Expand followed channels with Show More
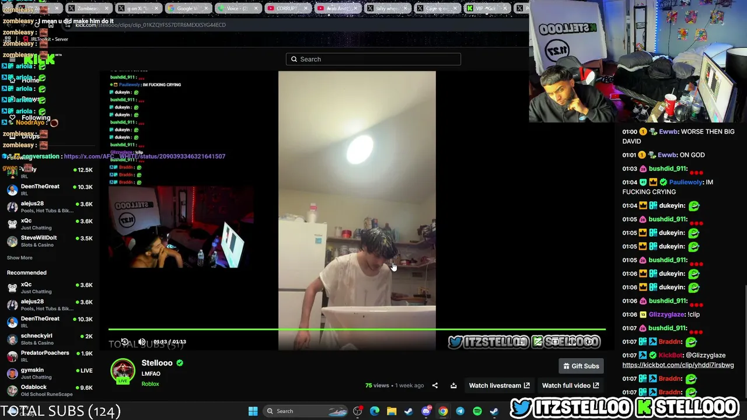747x420 pixels. tap(20, 258)
